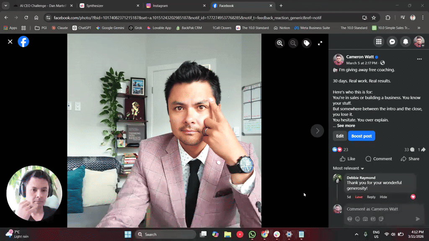The width and height of the screenshot is (429, 241).
Task: Reply to Debbie Raymond's comment
Action: pos(371,197)
